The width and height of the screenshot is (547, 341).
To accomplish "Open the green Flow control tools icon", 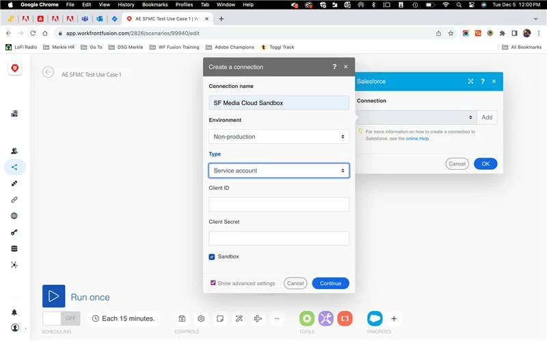I will pyautogui.click(x=306, y=318).
